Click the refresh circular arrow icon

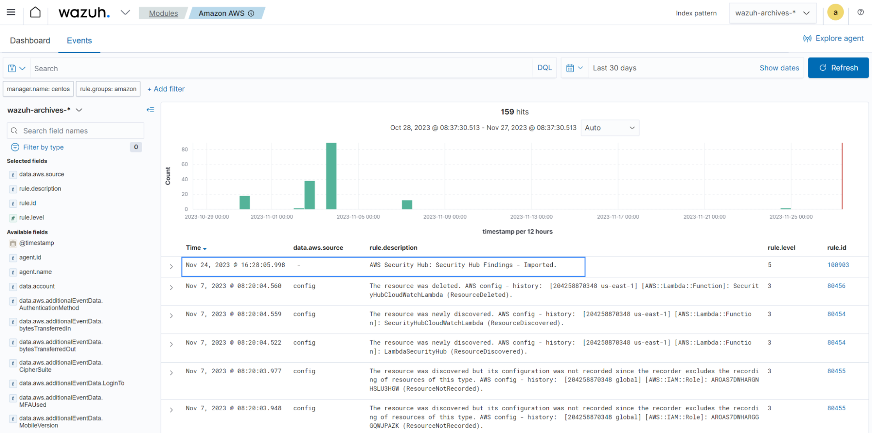823,68
